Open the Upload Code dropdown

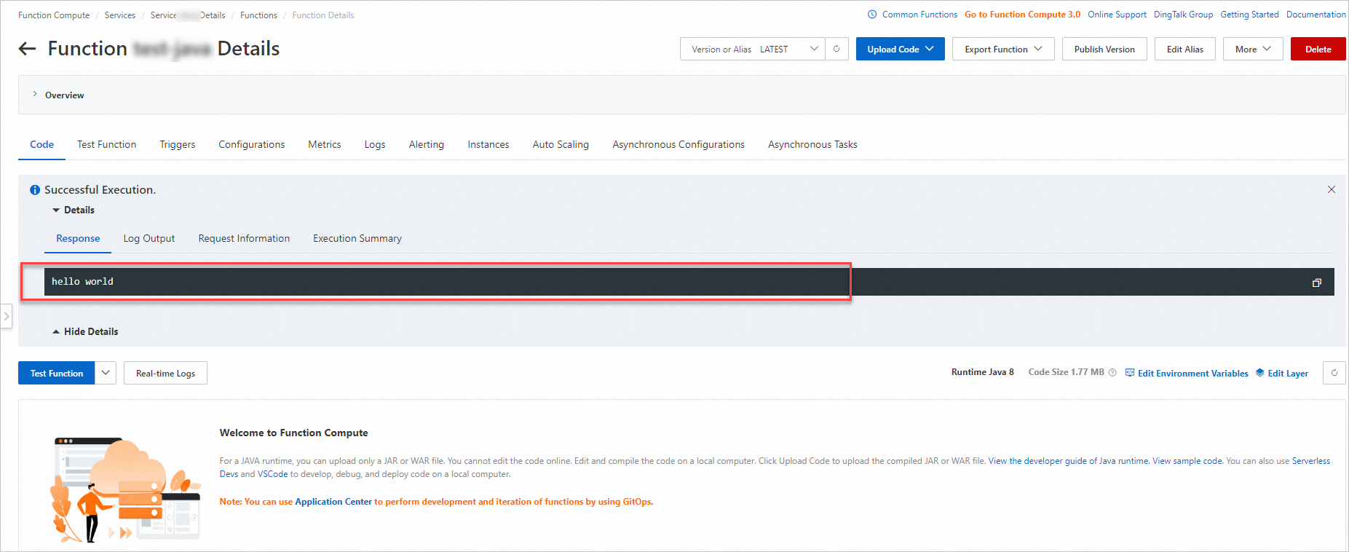[900, 49]
